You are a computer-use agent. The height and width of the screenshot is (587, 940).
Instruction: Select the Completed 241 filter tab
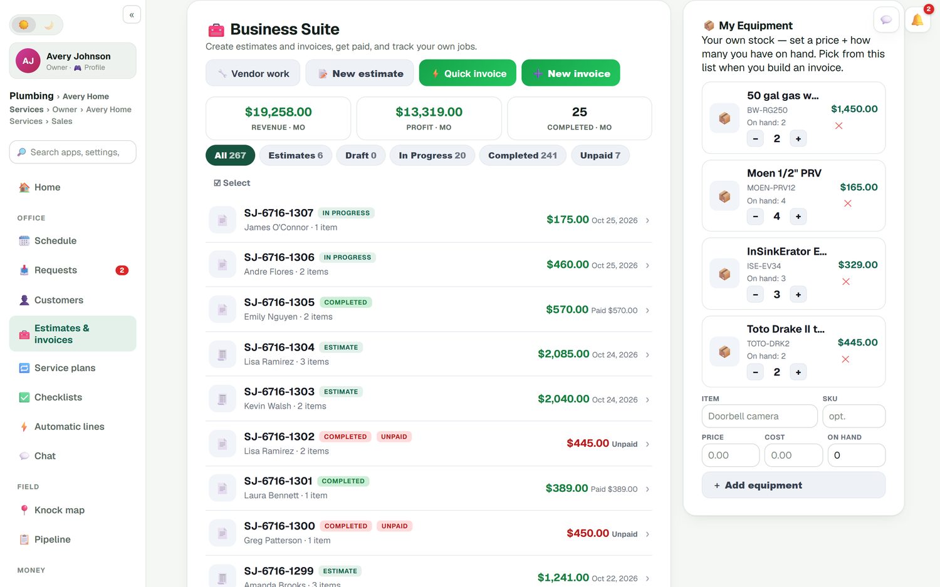click(x=523, y=155)
